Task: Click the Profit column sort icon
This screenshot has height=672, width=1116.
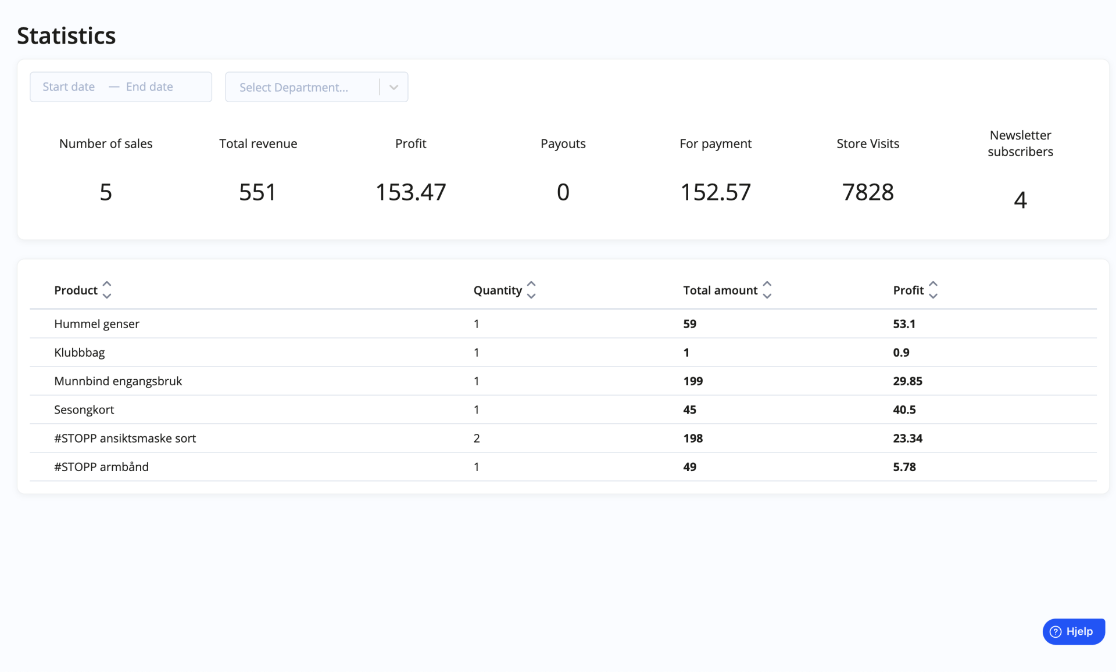Action: (x=933, y=290)
